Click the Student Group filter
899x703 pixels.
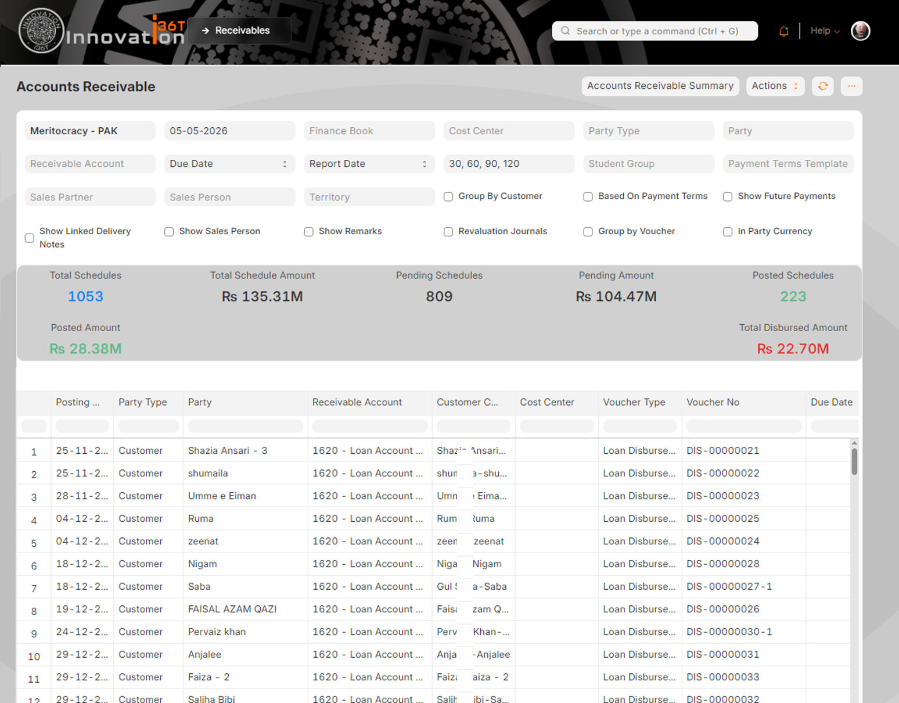pyautogui.click(x=649, y=164)
